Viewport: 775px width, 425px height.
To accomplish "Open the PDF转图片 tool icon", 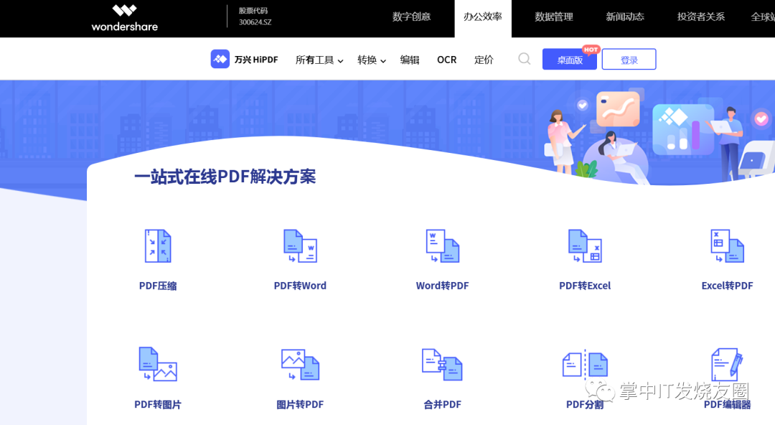I will point(158,364).
